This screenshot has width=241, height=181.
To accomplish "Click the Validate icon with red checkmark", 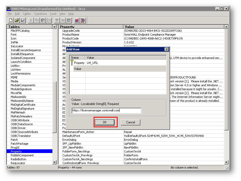I will (x=77, y=20).
